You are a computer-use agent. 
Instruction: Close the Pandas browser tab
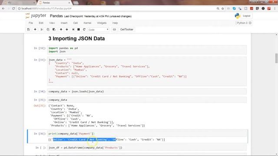pos(69,3)
